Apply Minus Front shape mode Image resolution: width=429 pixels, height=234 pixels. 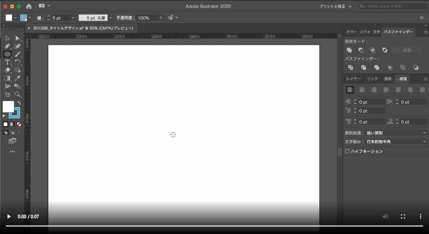pos(361,50)
